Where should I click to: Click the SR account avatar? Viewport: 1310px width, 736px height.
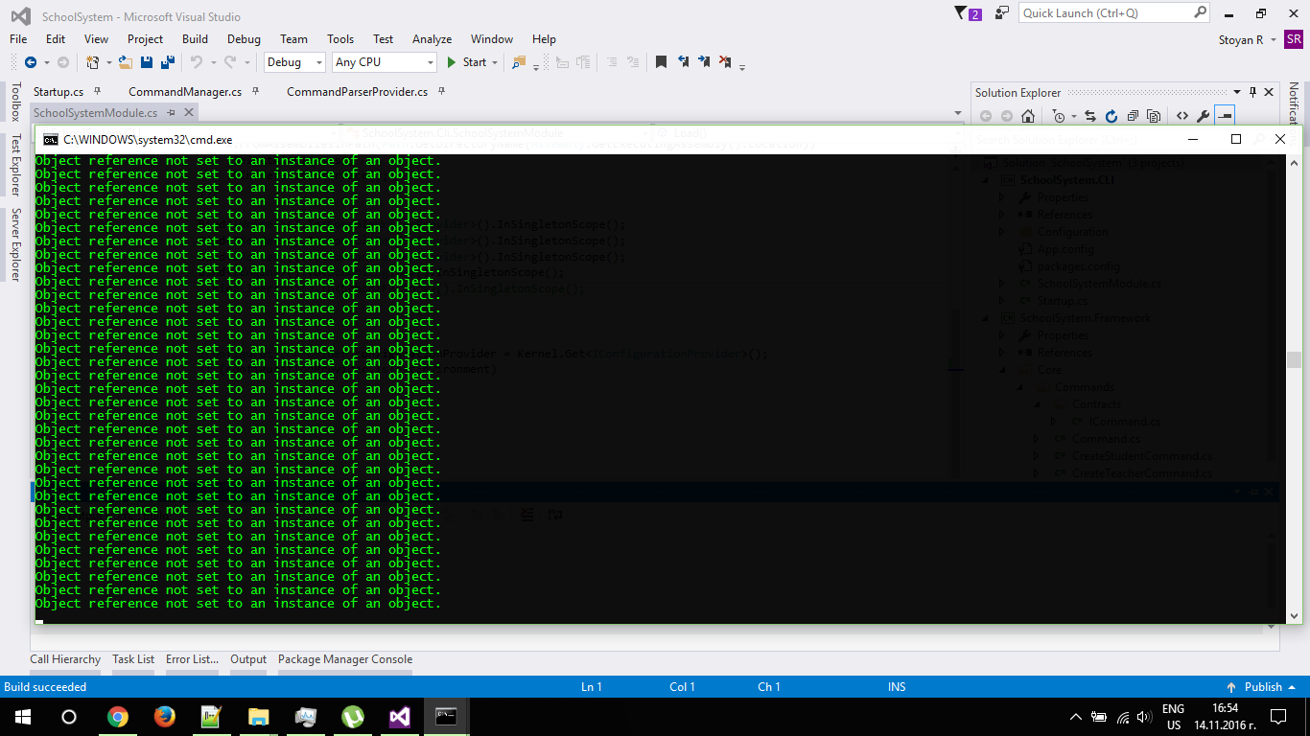tap(1294, 39)
